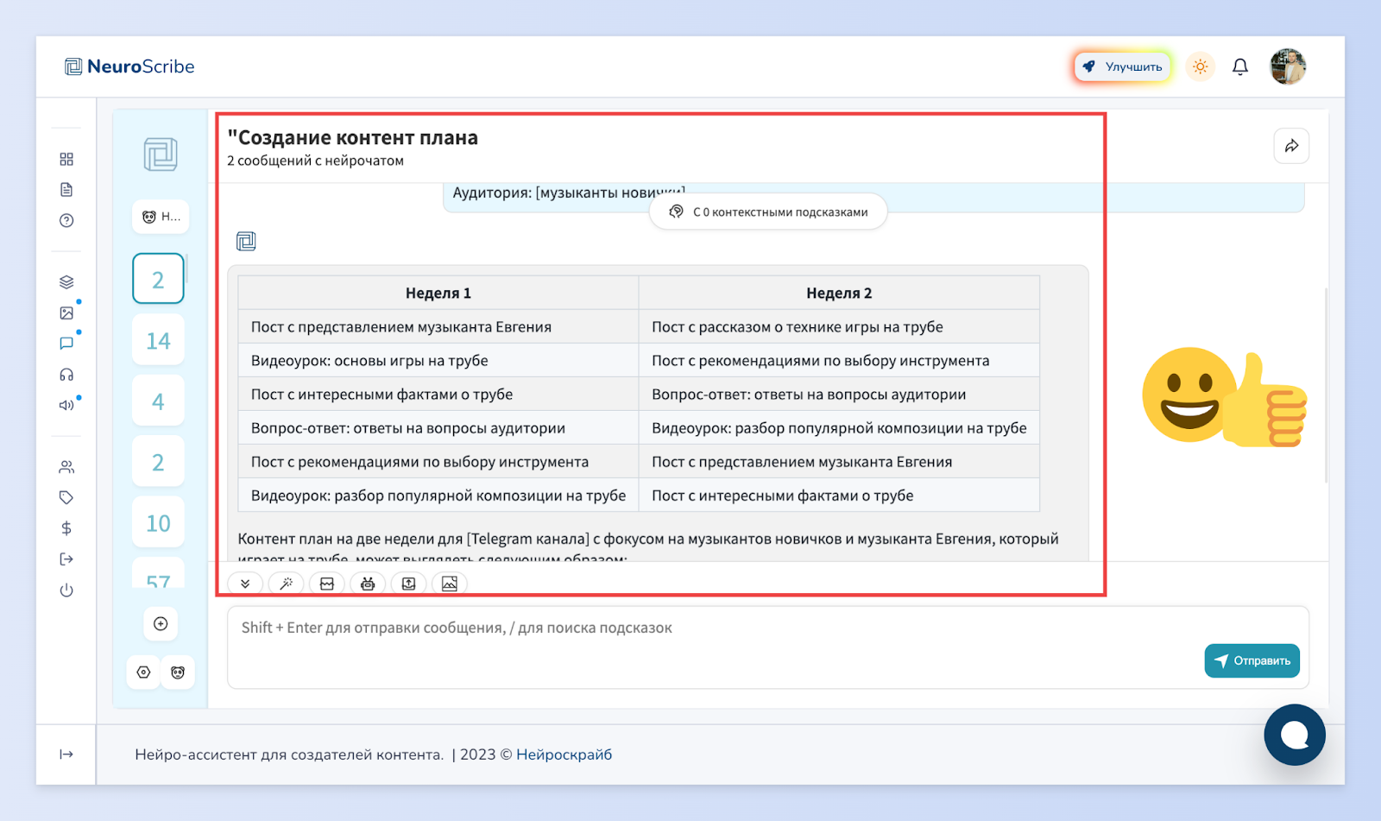Click the chat title 'Создание контент плана'

click(352, 137)
